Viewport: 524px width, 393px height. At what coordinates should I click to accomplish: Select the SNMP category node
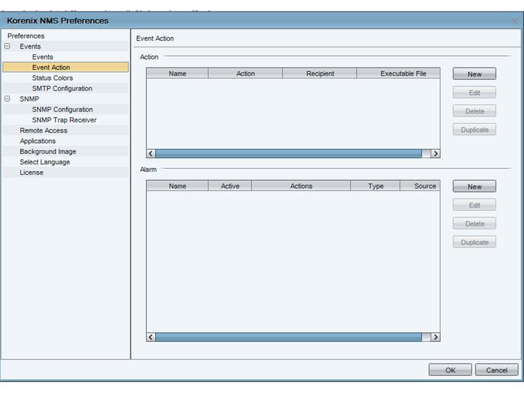[29, 99]
